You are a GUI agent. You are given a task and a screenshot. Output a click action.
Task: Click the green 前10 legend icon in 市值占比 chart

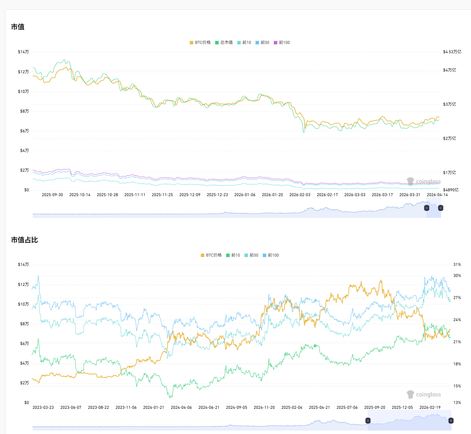[x=228, y=255]
